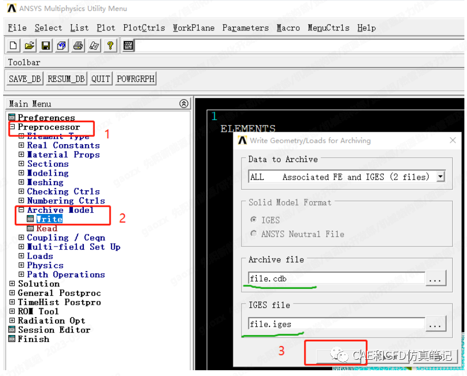Collapse the Archive Model node

pos(21,210)
